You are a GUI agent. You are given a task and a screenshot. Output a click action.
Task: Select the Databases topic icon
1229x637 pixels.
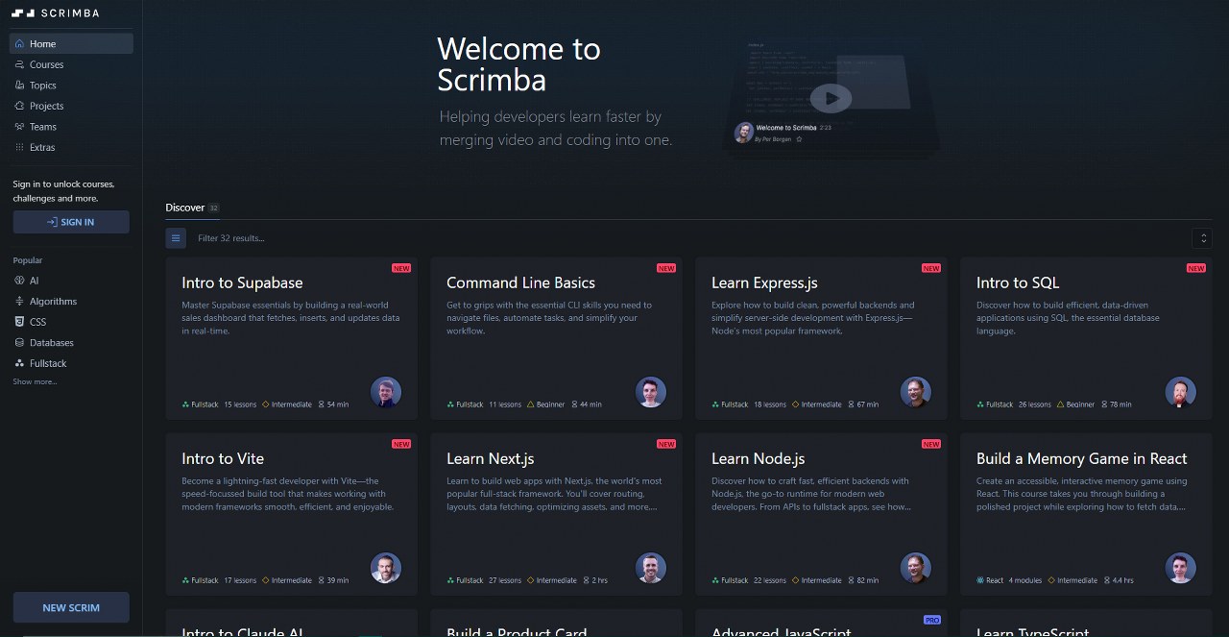pos(20,342)
